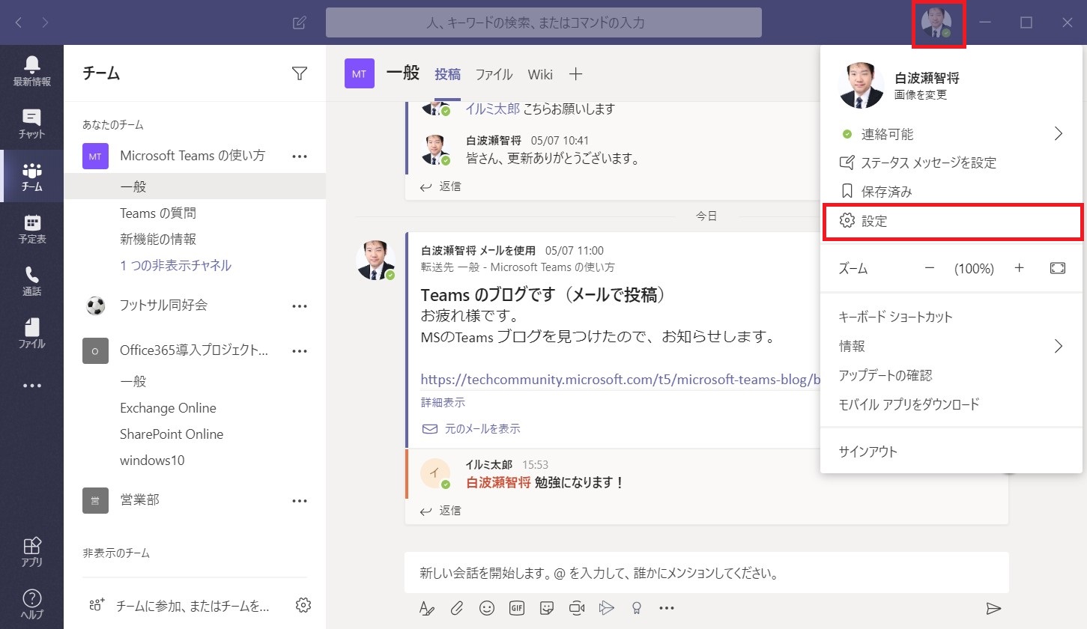This screenshot has height=629, width=1087.
Task: Open more compose options ellipsis
Action: 667,608
